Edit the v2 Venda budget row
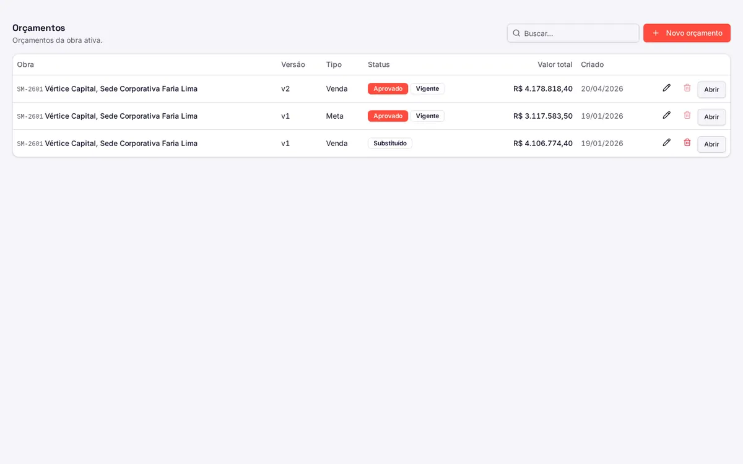Image resolution: width=743 pixels, height=464 pixels. (x=666, y=88)
